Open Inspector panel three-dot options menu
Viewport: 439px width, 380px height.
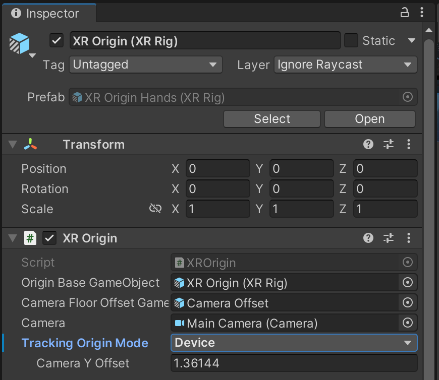[421, 13]
